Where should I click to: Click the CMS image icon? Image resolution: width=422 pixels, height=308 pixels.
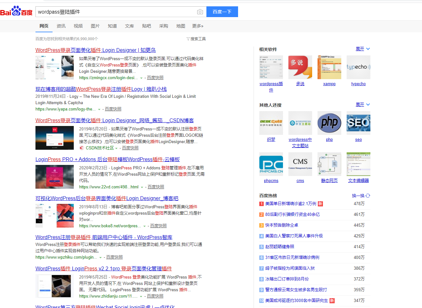(300, 164)
